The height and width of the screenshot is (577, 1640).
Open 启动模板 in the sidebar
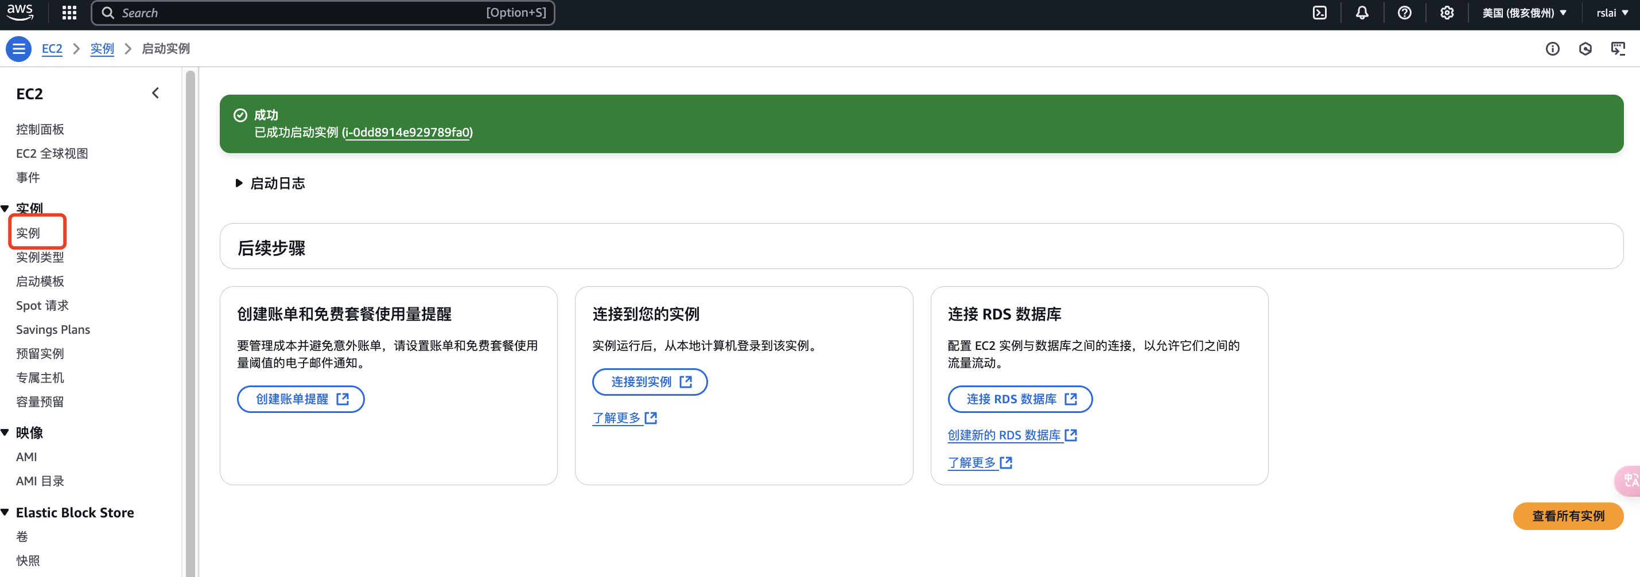pos(40,281)
